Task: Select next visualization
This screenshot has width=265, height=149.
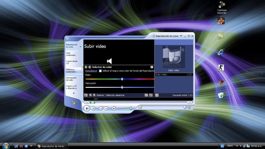Action: [94, 95]
